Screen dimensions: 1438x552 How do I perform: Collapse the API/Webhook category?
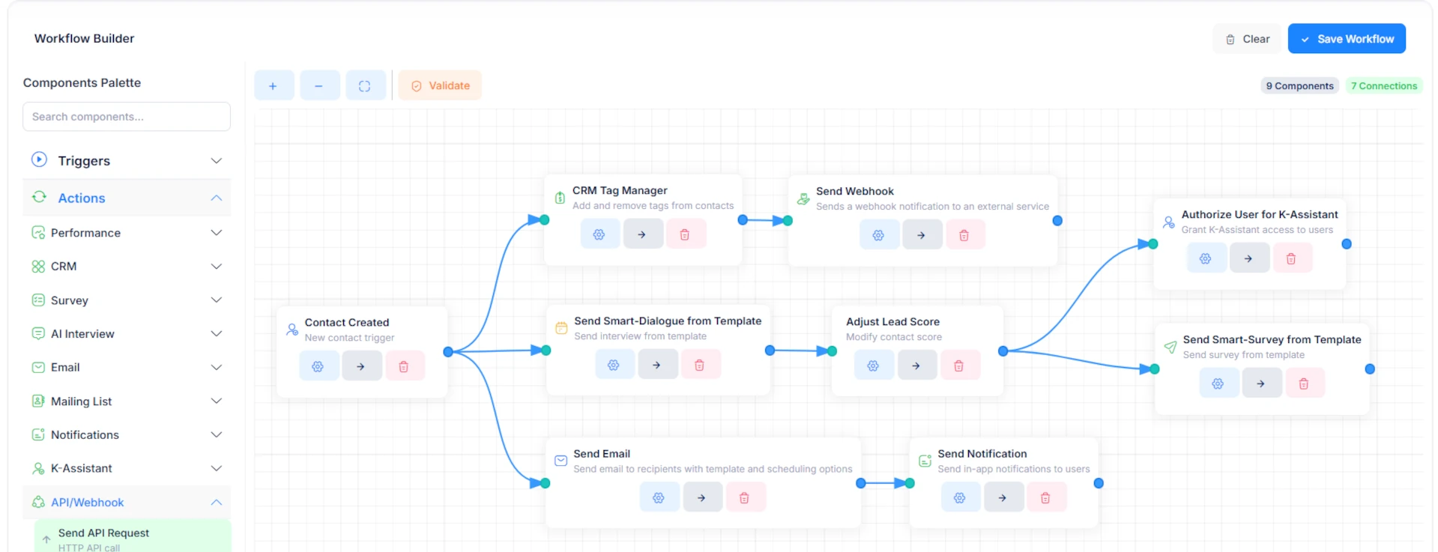coord(127,503)
